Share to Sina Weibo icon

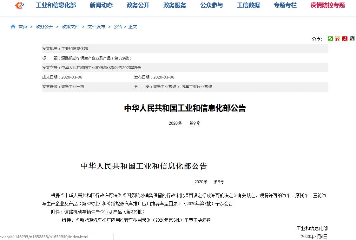[x=338, y=39]
